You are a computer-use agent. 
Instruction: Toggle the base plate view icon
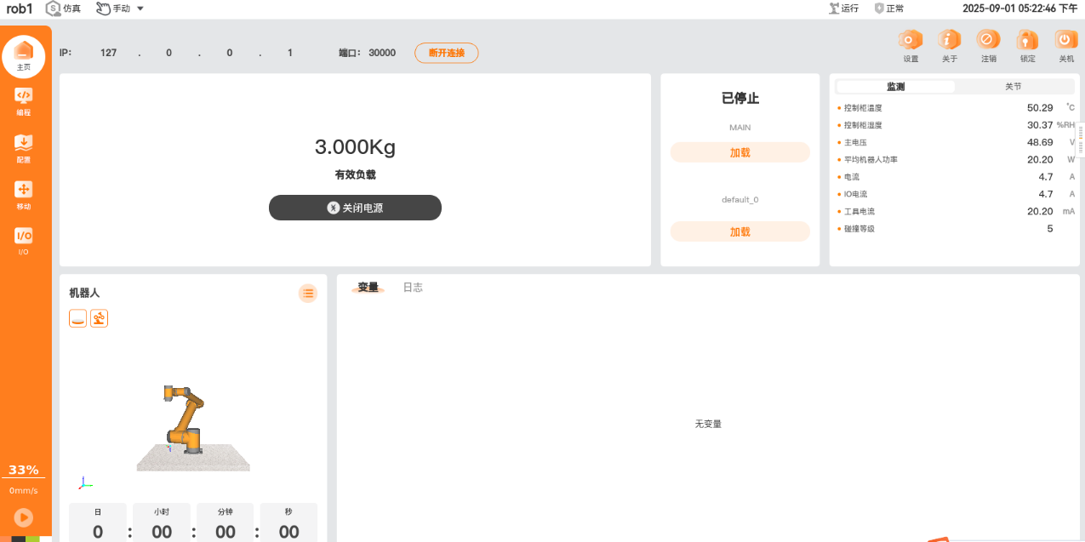tap(78, 318)
